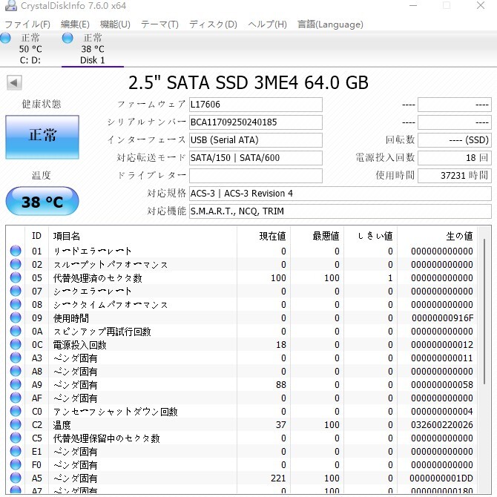
Task: Click the SMART list vertical scrollbar thumb
Action: click(484, 312)
